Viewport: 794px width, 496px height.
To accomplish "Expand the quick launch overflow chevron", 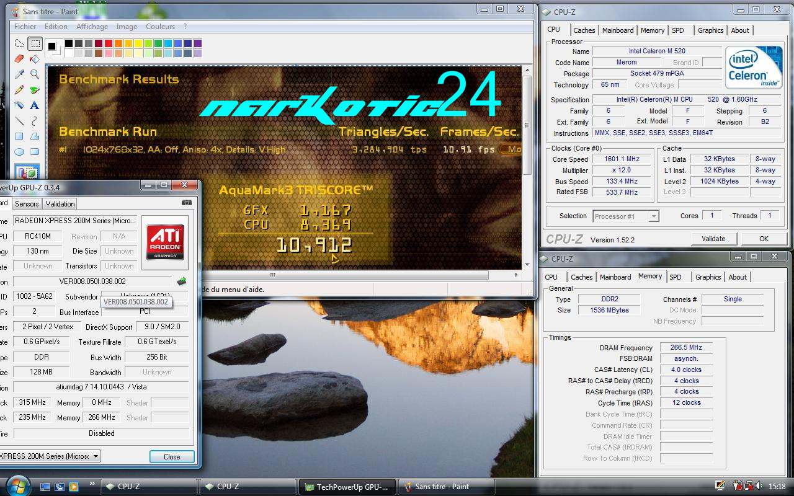I will tap(92, 483).
